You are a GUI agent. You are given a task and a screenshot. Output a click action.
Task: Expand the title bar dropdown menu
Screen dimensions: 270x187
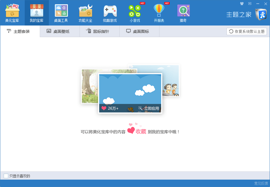pos(250,4)
